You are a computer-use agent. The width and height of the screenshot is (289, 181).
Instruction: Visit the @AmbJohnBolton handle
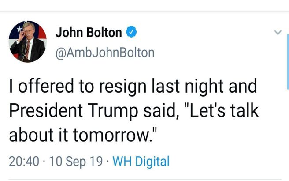click(105, 53)
